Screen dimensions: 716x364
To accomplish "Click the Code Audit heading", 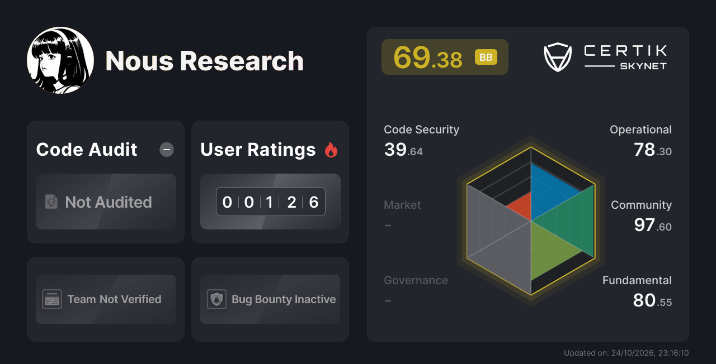I will (x=87, y=150).
